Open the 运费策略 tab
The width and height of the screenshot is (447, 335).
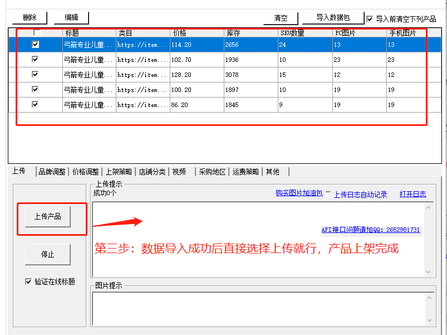(245, 172)
